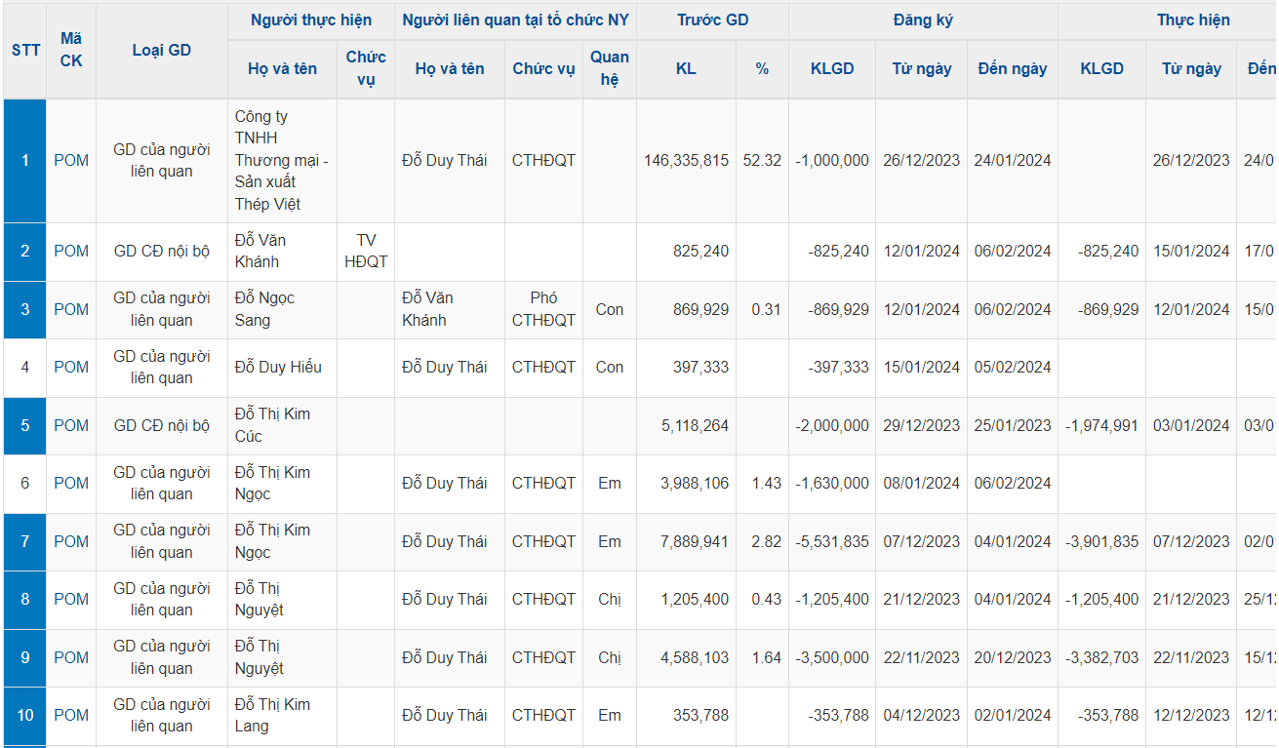Click the Công ty TNHH Thương mại name cell
Screen dimensions: 1279x748
tap(281, 161)
